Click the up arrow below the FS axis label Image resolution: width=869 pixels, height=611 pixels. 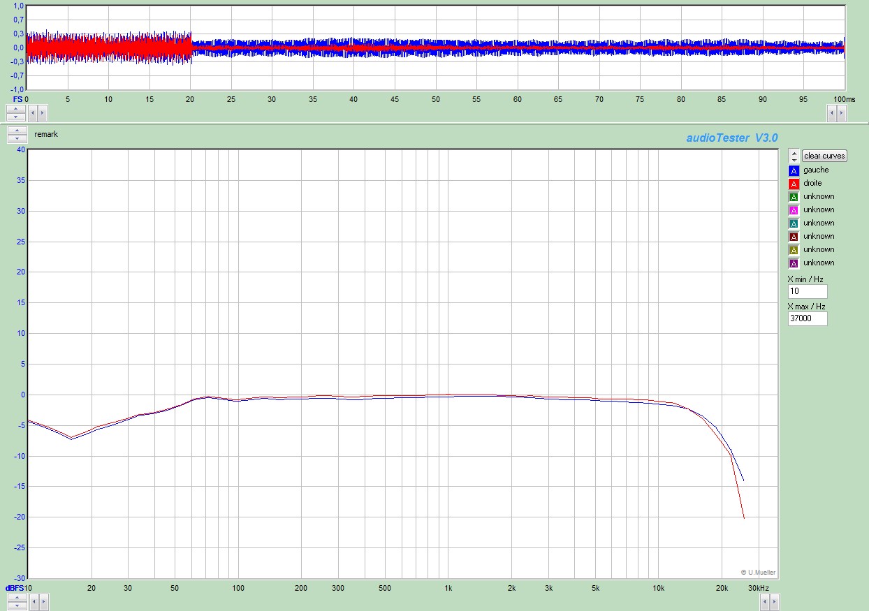16,108
